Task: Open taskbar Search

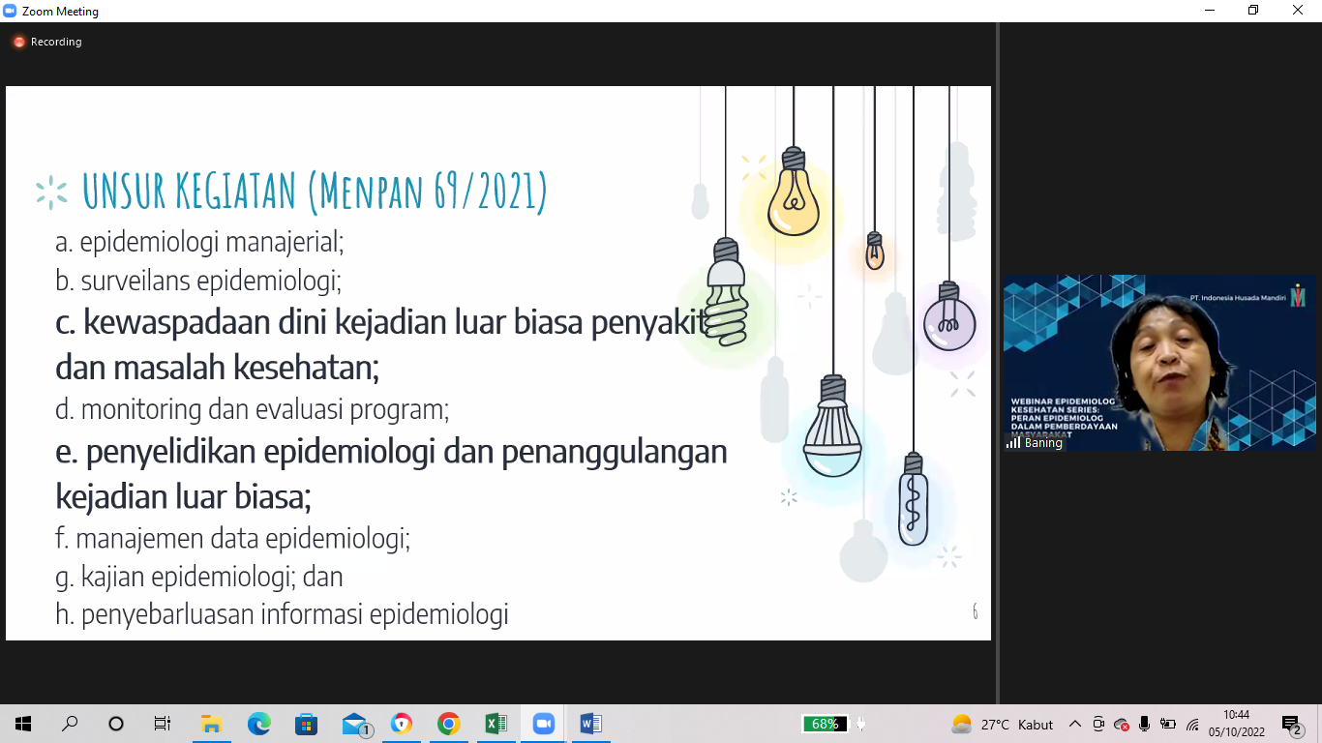Action: pos(70,724)
